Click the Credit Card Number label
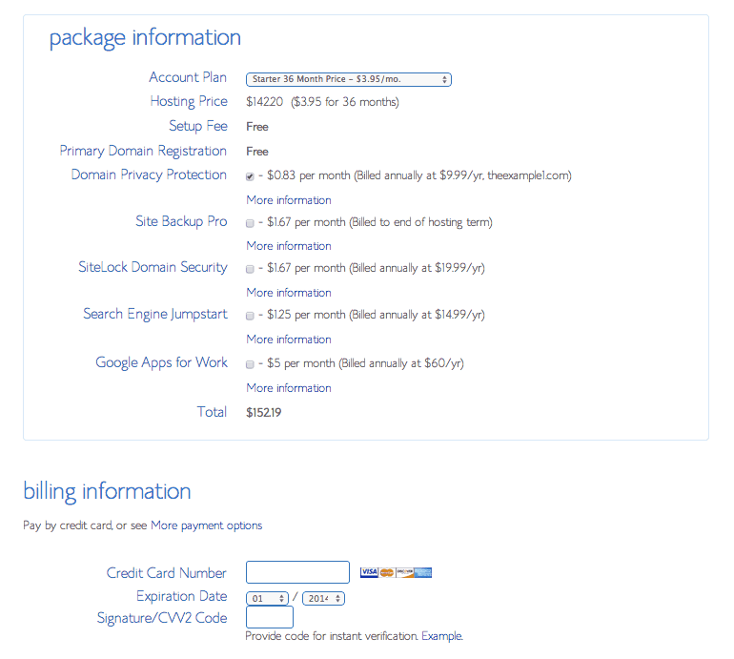This screenshot has height=659, width=734. point(166,573)
